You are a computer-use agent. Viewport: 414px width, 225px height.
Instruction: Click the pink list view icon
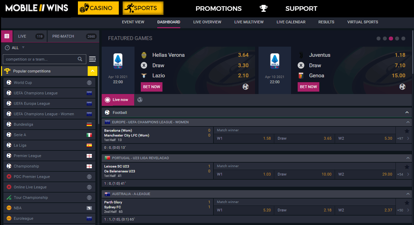coord(7,36)
